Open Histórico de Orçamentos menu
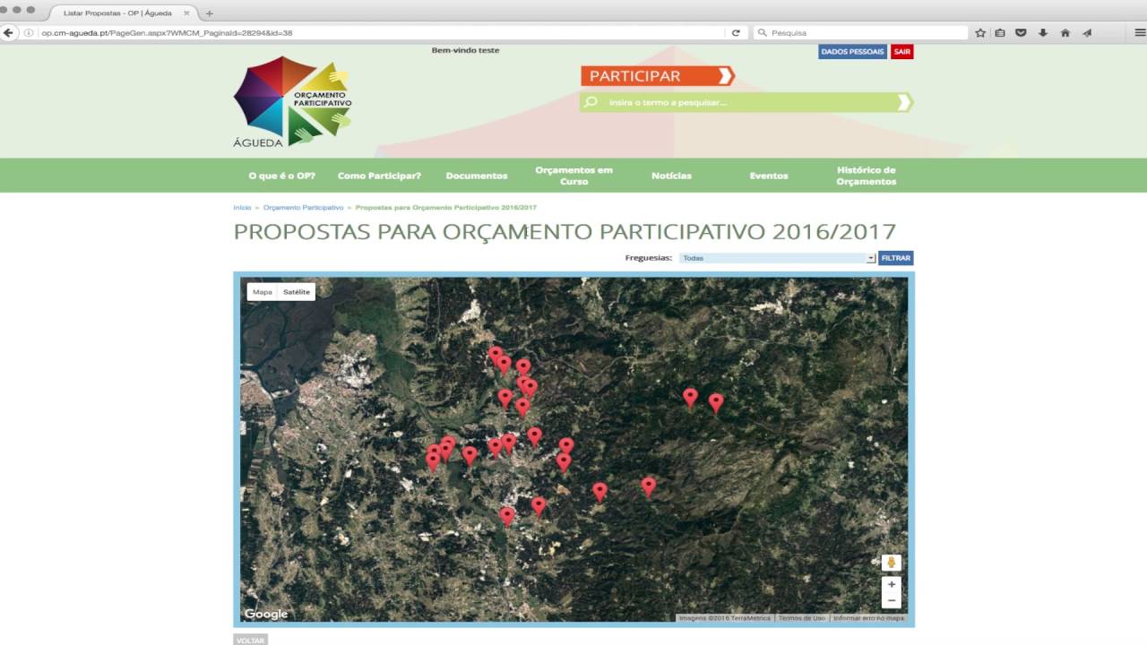 pos(867,176)
